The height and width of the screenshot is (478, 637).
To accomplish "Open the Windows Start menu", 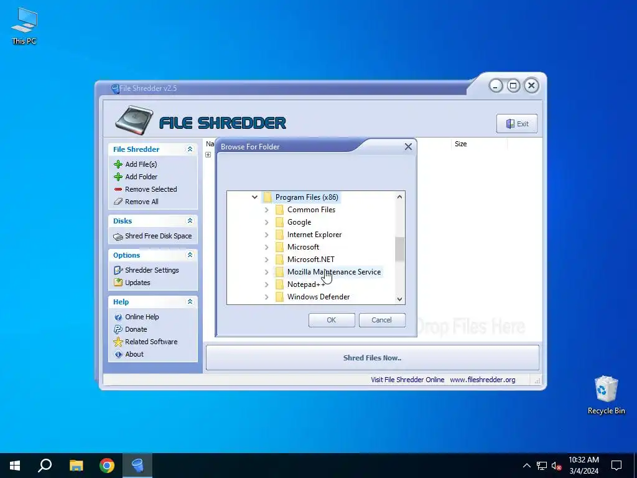I will 15,466.
